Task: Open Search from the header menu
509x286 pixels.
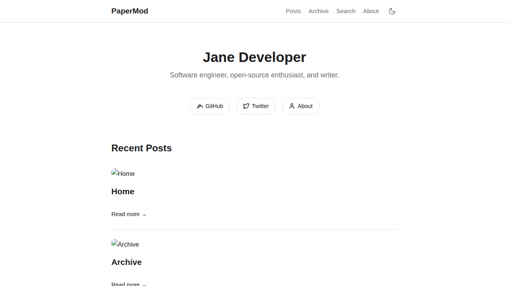Action: click(346, 11)
